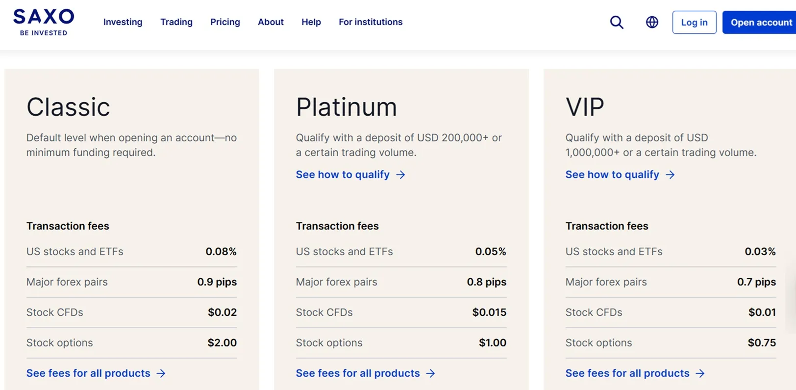The image size is (796, 390).
Task: Click the Open account button
Action: click(x=759, y=22)
